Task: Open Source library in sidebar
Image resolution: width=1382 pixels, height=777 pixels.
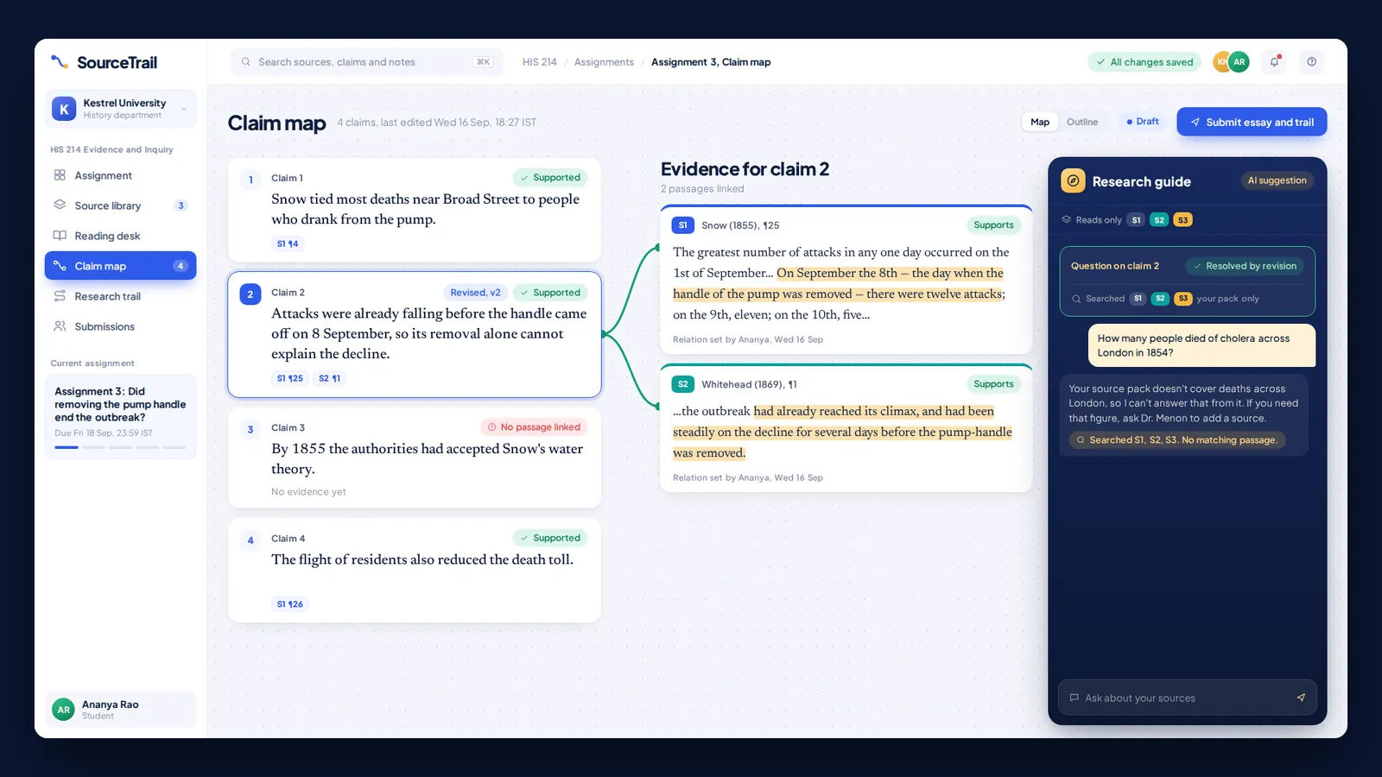Action: tap(120, 205)
